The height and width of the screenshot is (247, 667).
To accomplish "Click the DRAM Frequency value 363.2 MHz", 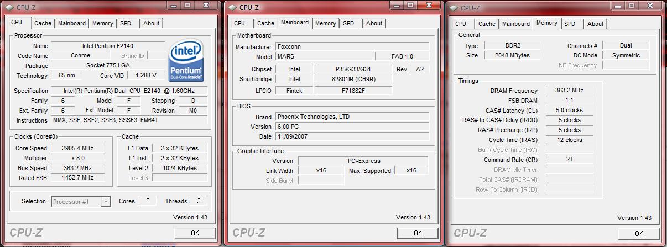I will pos(569,91).
